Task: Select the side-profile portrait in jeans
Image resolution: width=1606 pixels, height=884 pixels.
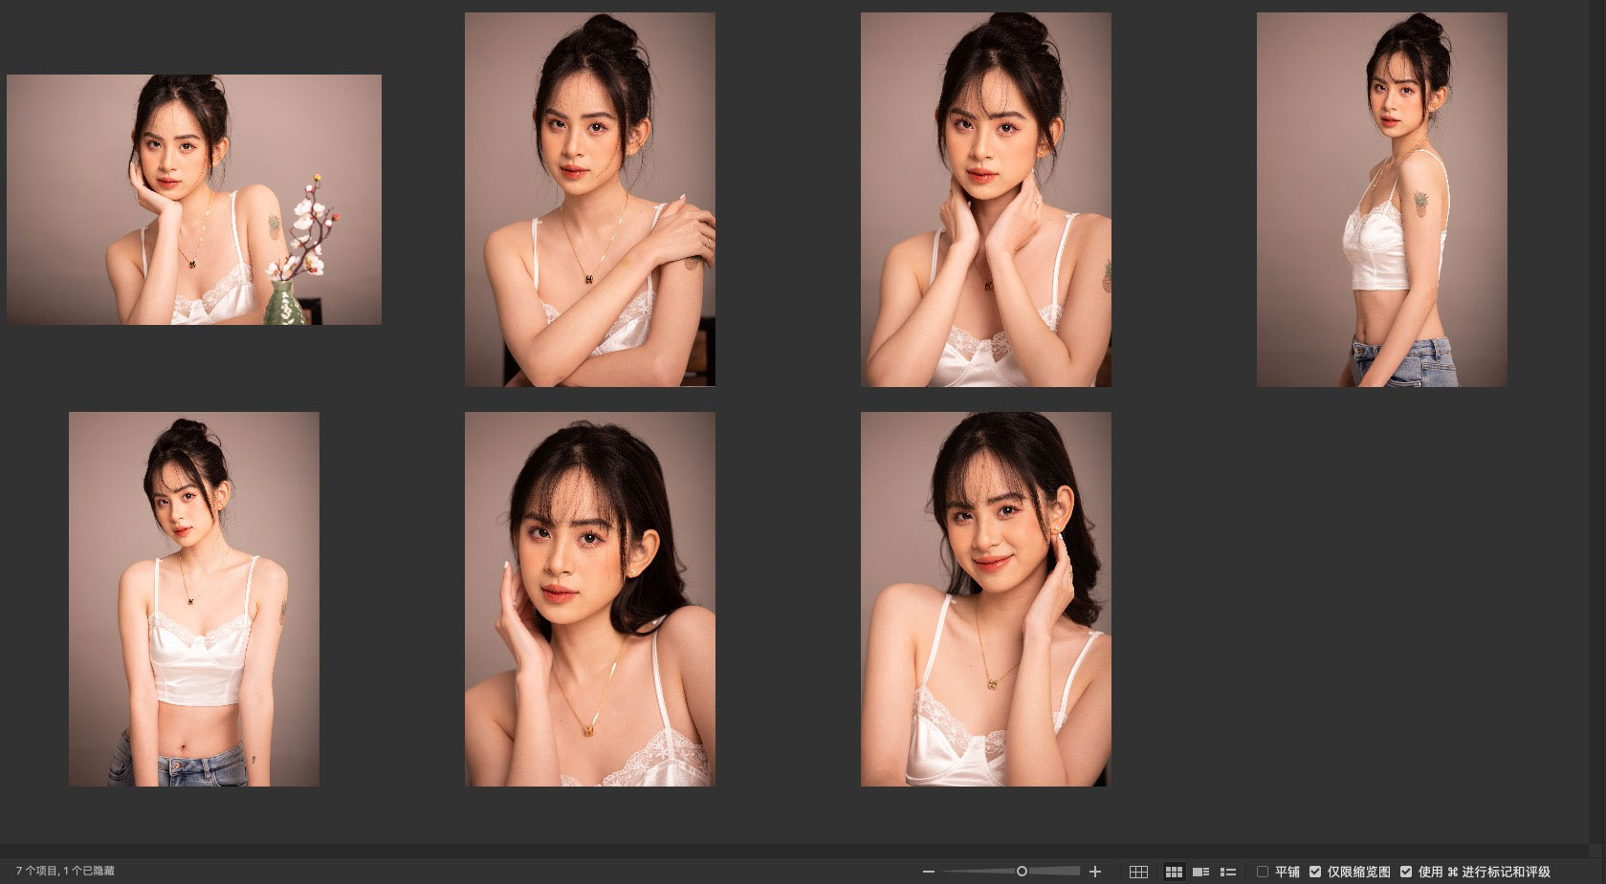Action: pos(1381,200)
